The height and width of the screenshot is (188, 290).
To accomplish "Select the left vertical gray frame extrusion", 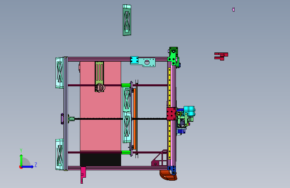I will click(x=66, y=114).
